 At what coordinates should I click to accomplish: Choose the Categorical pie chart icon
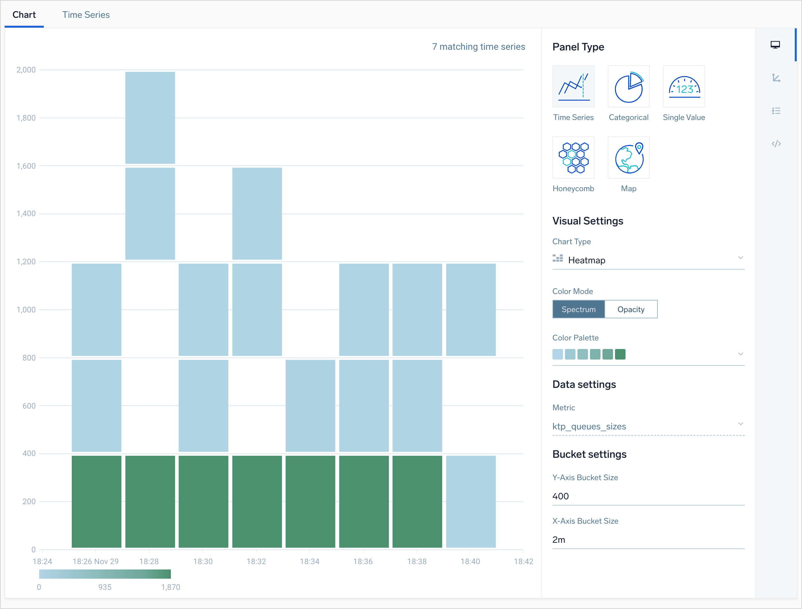628,86
